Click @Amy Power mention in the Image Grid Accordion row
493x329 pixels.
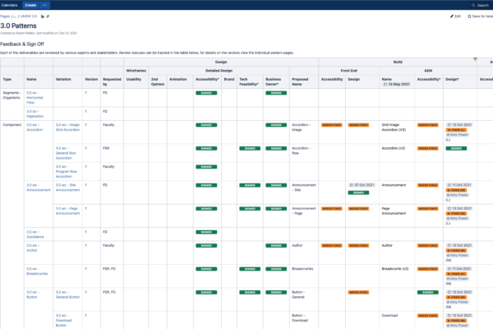point(457,135)
